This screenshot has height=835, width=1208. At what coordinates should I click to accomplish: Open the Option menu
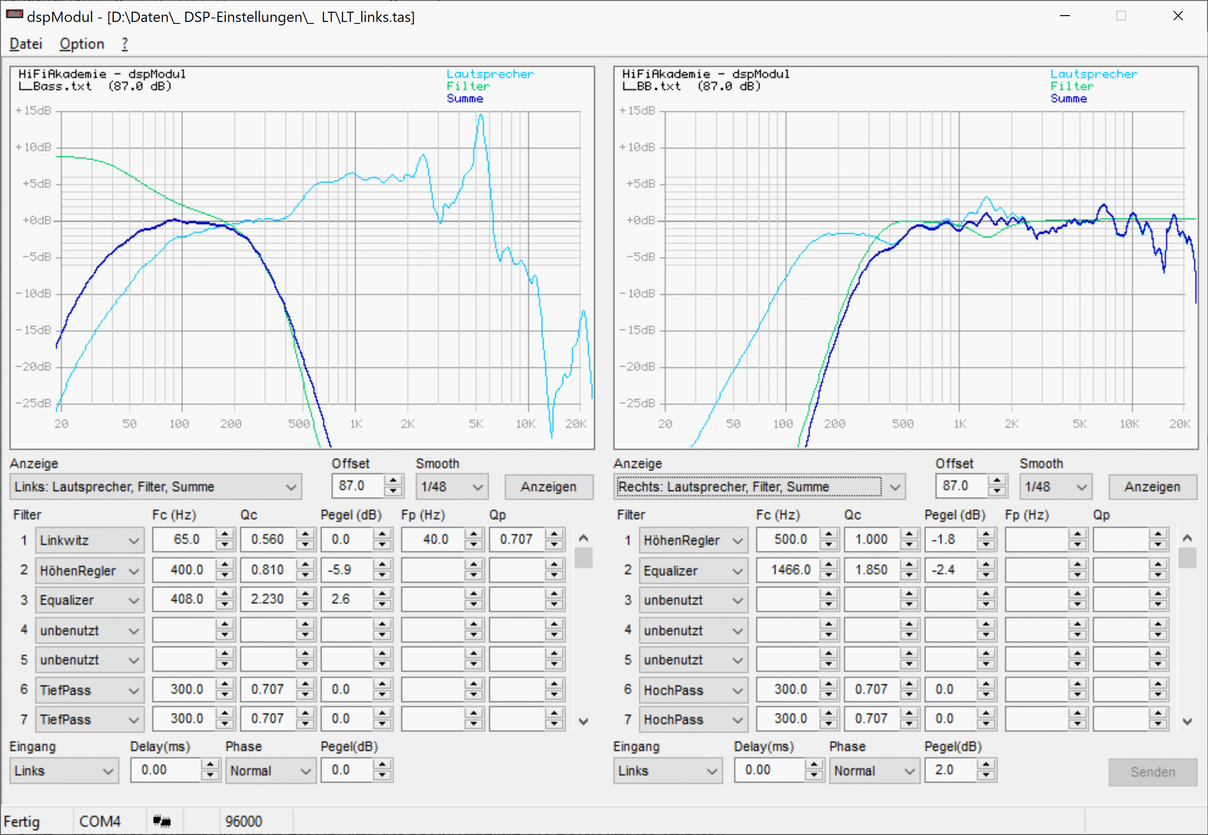[x=81, y=44]
